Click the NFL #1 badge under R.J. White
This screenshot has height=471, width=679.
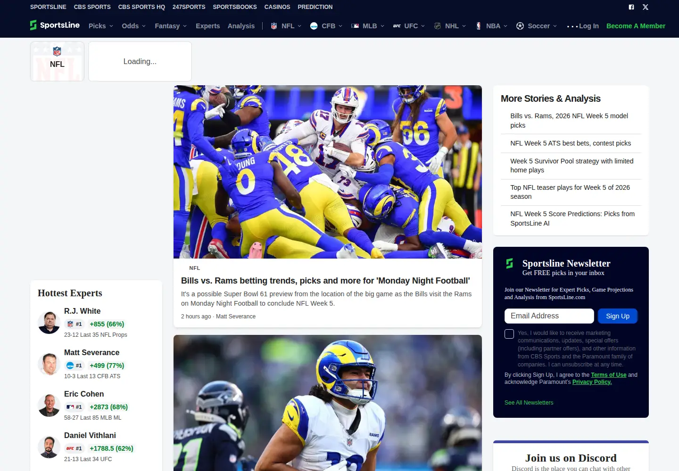pyautogui.click(x=75, y=324)
